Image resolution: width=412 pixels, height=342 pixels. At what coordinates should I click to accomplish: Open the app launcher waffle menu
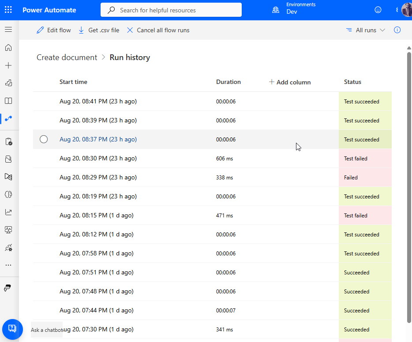point(8,10)
